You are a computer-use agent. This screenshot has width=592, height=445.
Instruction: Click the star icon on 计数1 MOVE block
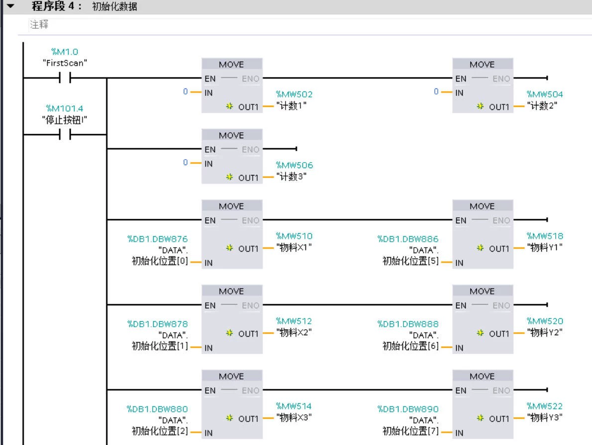coord(229,106)
